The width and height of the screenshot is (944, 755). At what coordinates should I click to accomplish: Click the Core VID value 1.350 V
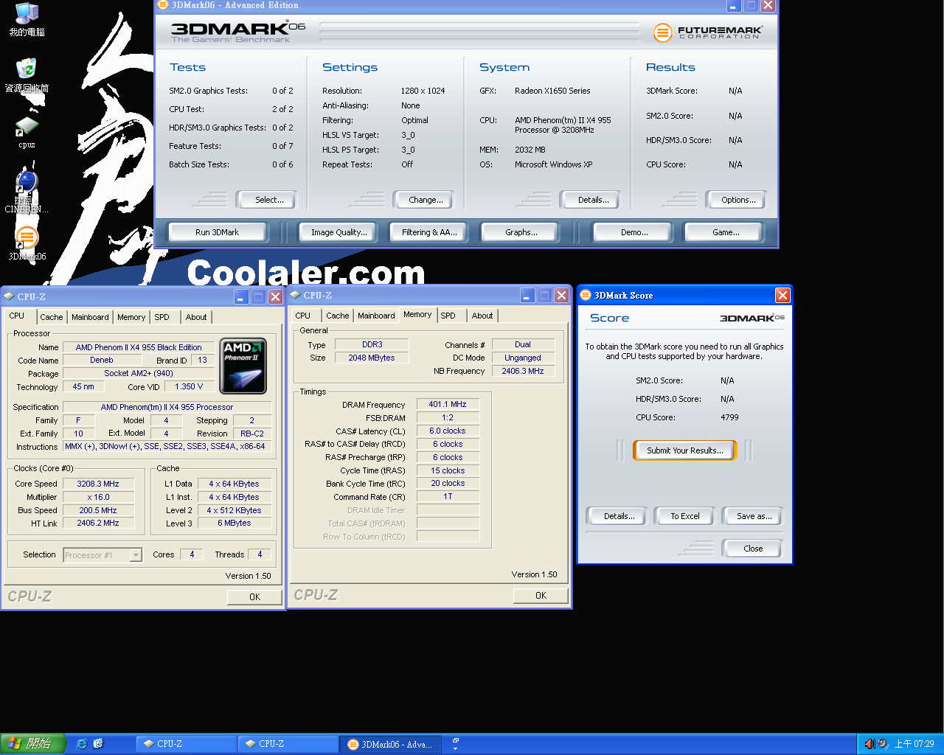click(189, 386)
